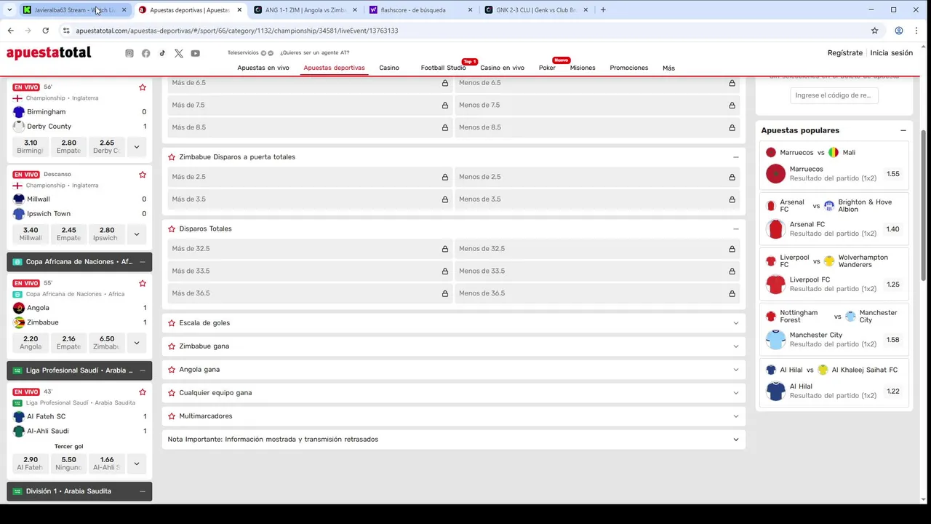The height and width of the screenshot is (524, 931).
Task: Click Zimbabue team flag icon
Action: point(19,322)
